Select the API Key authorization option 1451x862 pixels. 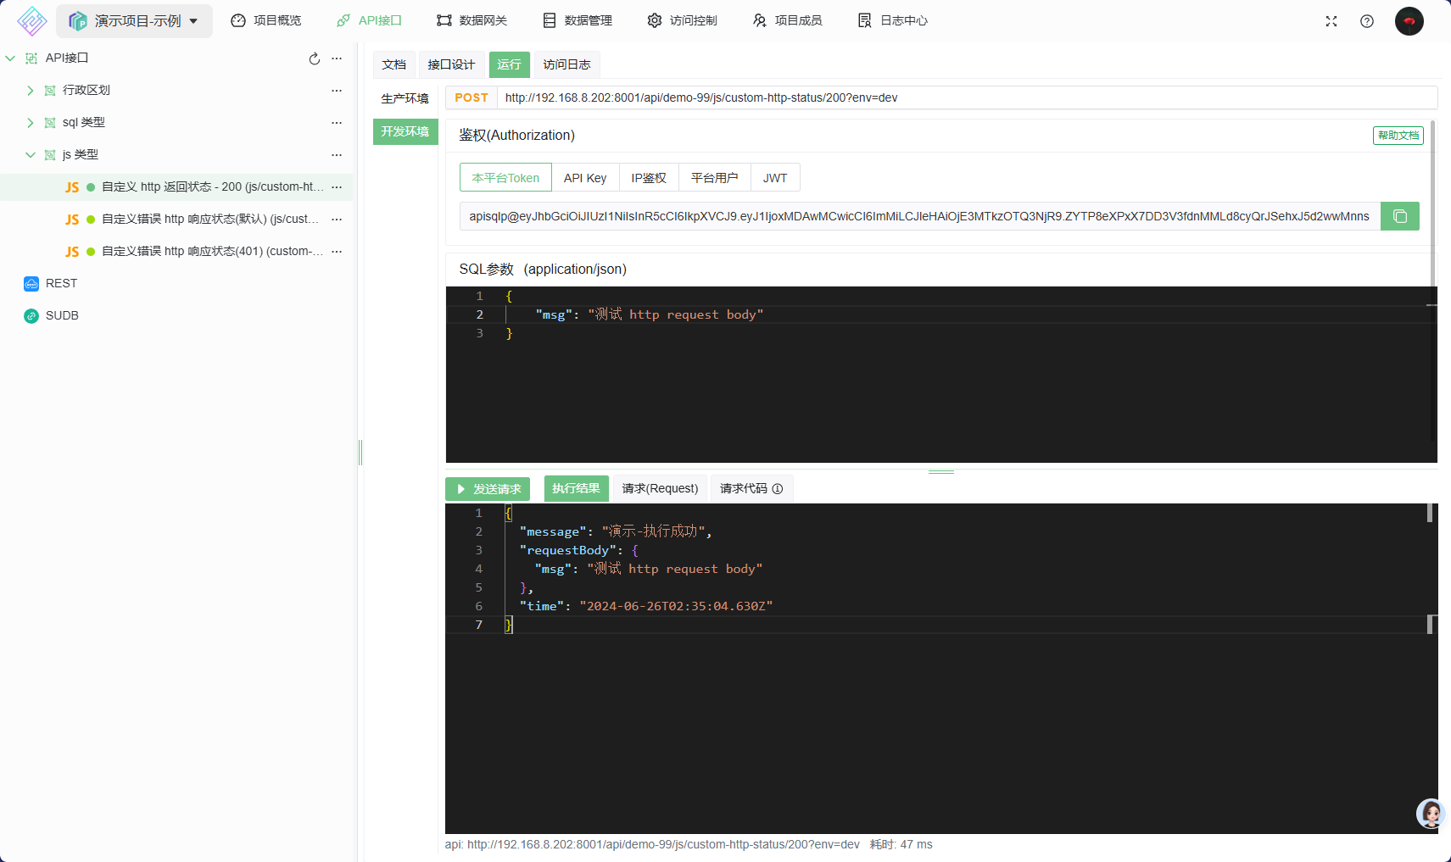pos(585,178)
